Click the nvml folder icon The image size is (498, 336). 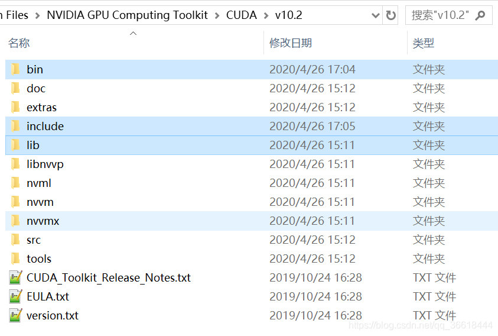coord(15,183)
